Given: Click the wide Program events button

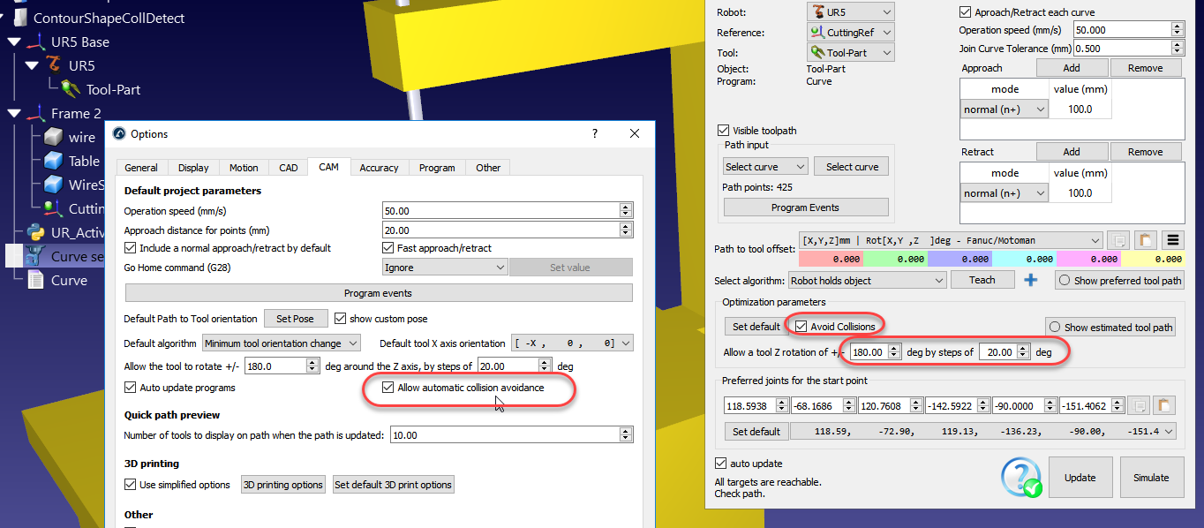Looking at the screenshot, I should pos(378,293).
